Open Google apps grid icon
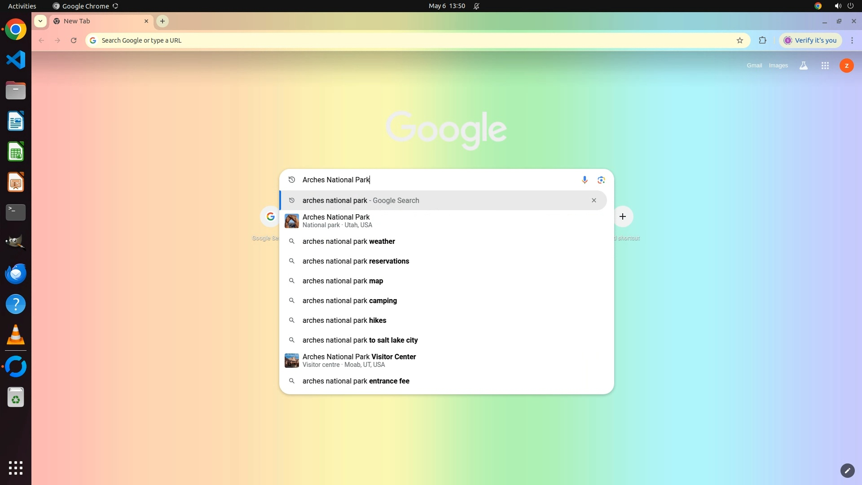Screen dimensions: 862x485 [x=825, y=66]
